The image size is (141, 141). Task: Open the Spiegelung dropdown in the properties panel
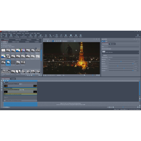pos(124,60)
